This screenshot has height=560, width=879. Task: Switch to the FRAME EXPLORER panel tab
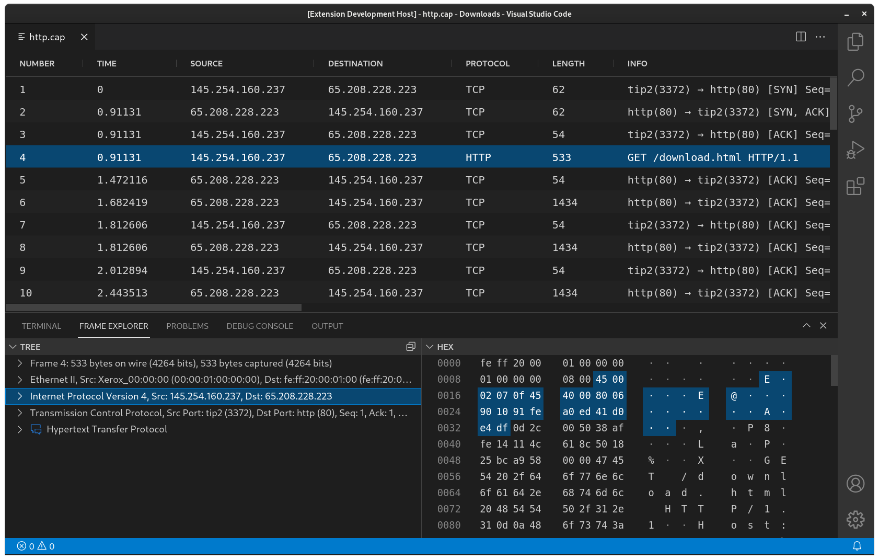(114, 326)
